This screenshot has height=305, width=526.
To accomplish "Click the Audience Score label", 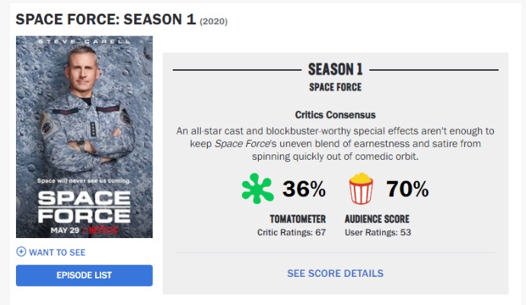I will coord(377,219).
